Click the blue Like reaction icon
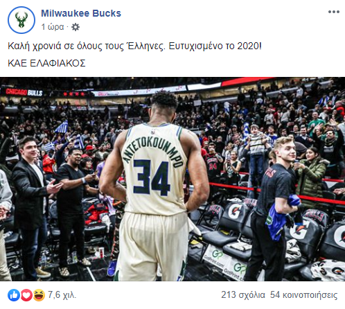Screen dimensions: 345x309 (x=14, y=295)
